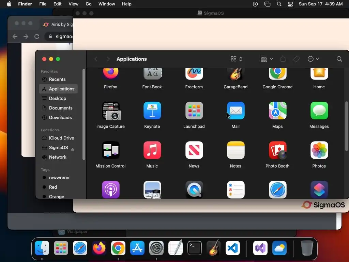Open the Apple menu
This screenshot has width=349, height=262.
pos(9,4)
